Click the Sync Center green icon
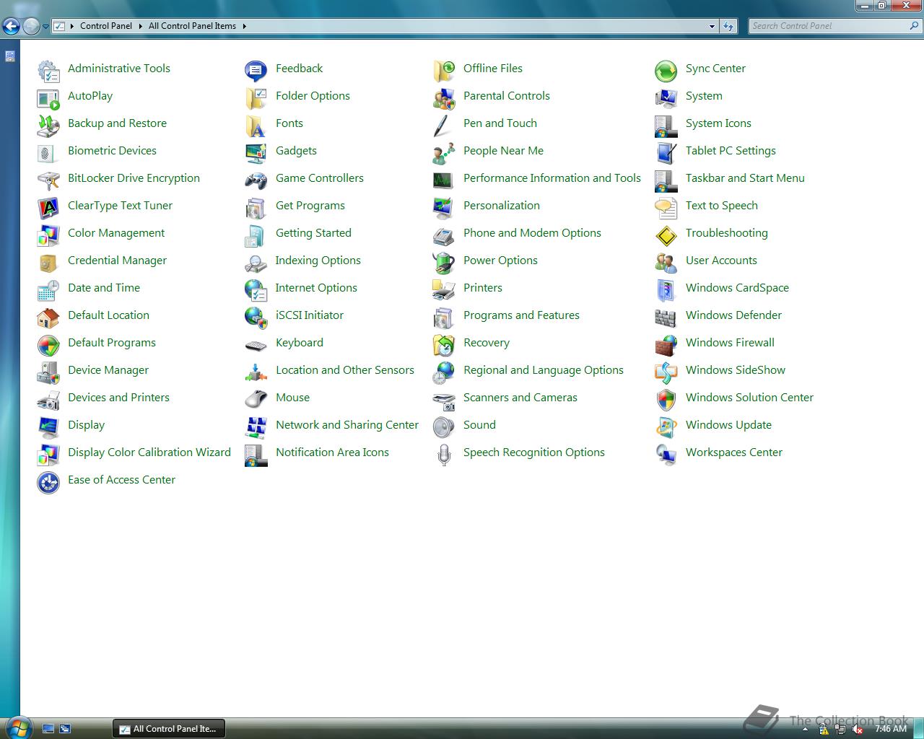The image size is (924, 739). pos(666,70)
